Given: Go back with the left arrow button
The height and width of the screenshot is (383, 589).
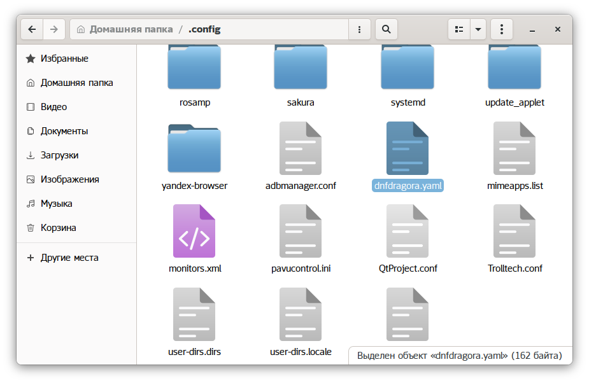Looking at the screenshot, I should point(32,29).
